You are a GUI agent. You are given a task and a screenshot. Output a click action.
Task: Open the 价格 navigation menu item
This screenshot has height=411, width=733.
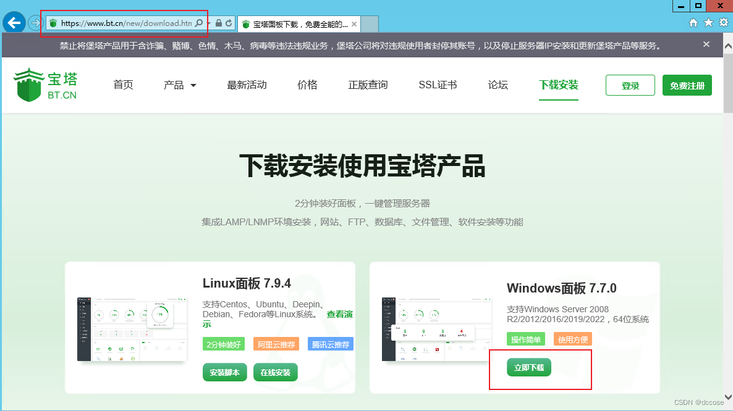pyautogui.click(x=307, y=85)
